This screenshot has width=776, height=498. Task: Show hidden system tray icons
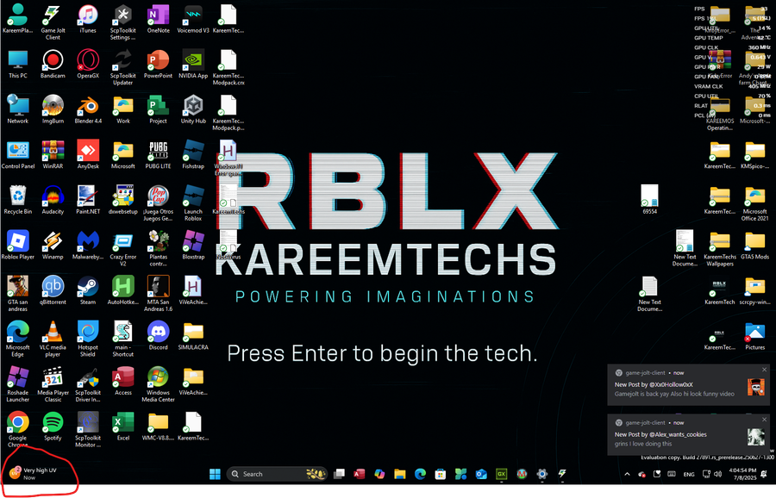pos(627,474)
